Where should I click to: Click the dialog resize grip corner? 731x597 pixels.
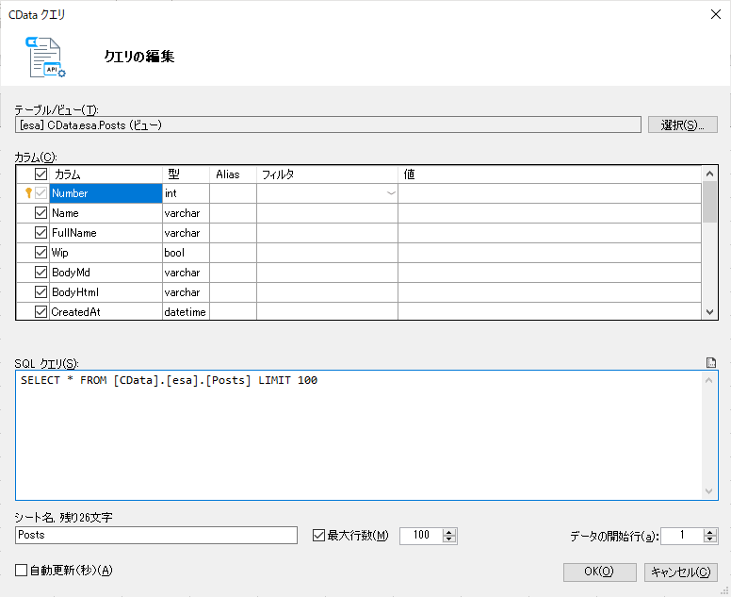725,591
